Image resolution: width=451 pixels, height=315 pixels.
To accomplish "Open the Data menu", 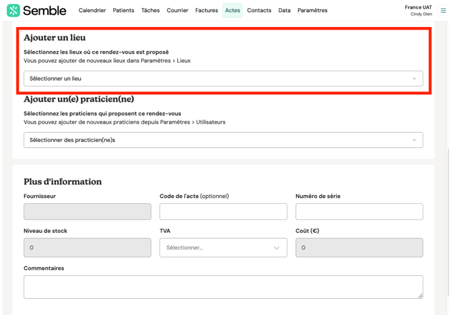I will [284, 11].
